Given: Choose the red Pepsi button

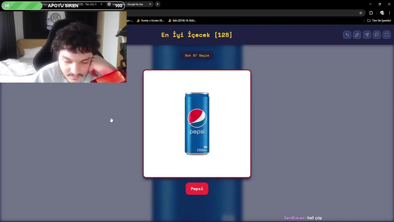Looking at the screenshot, I should [x=197, y=189].
